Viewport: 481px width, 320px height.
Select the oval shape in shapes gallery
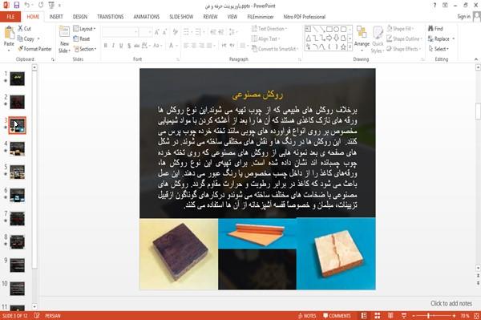click(336, 30)
